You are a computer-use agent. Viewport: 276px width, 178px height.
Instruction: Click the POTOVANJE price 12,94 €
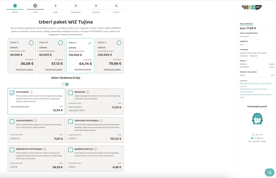[58, 110]
